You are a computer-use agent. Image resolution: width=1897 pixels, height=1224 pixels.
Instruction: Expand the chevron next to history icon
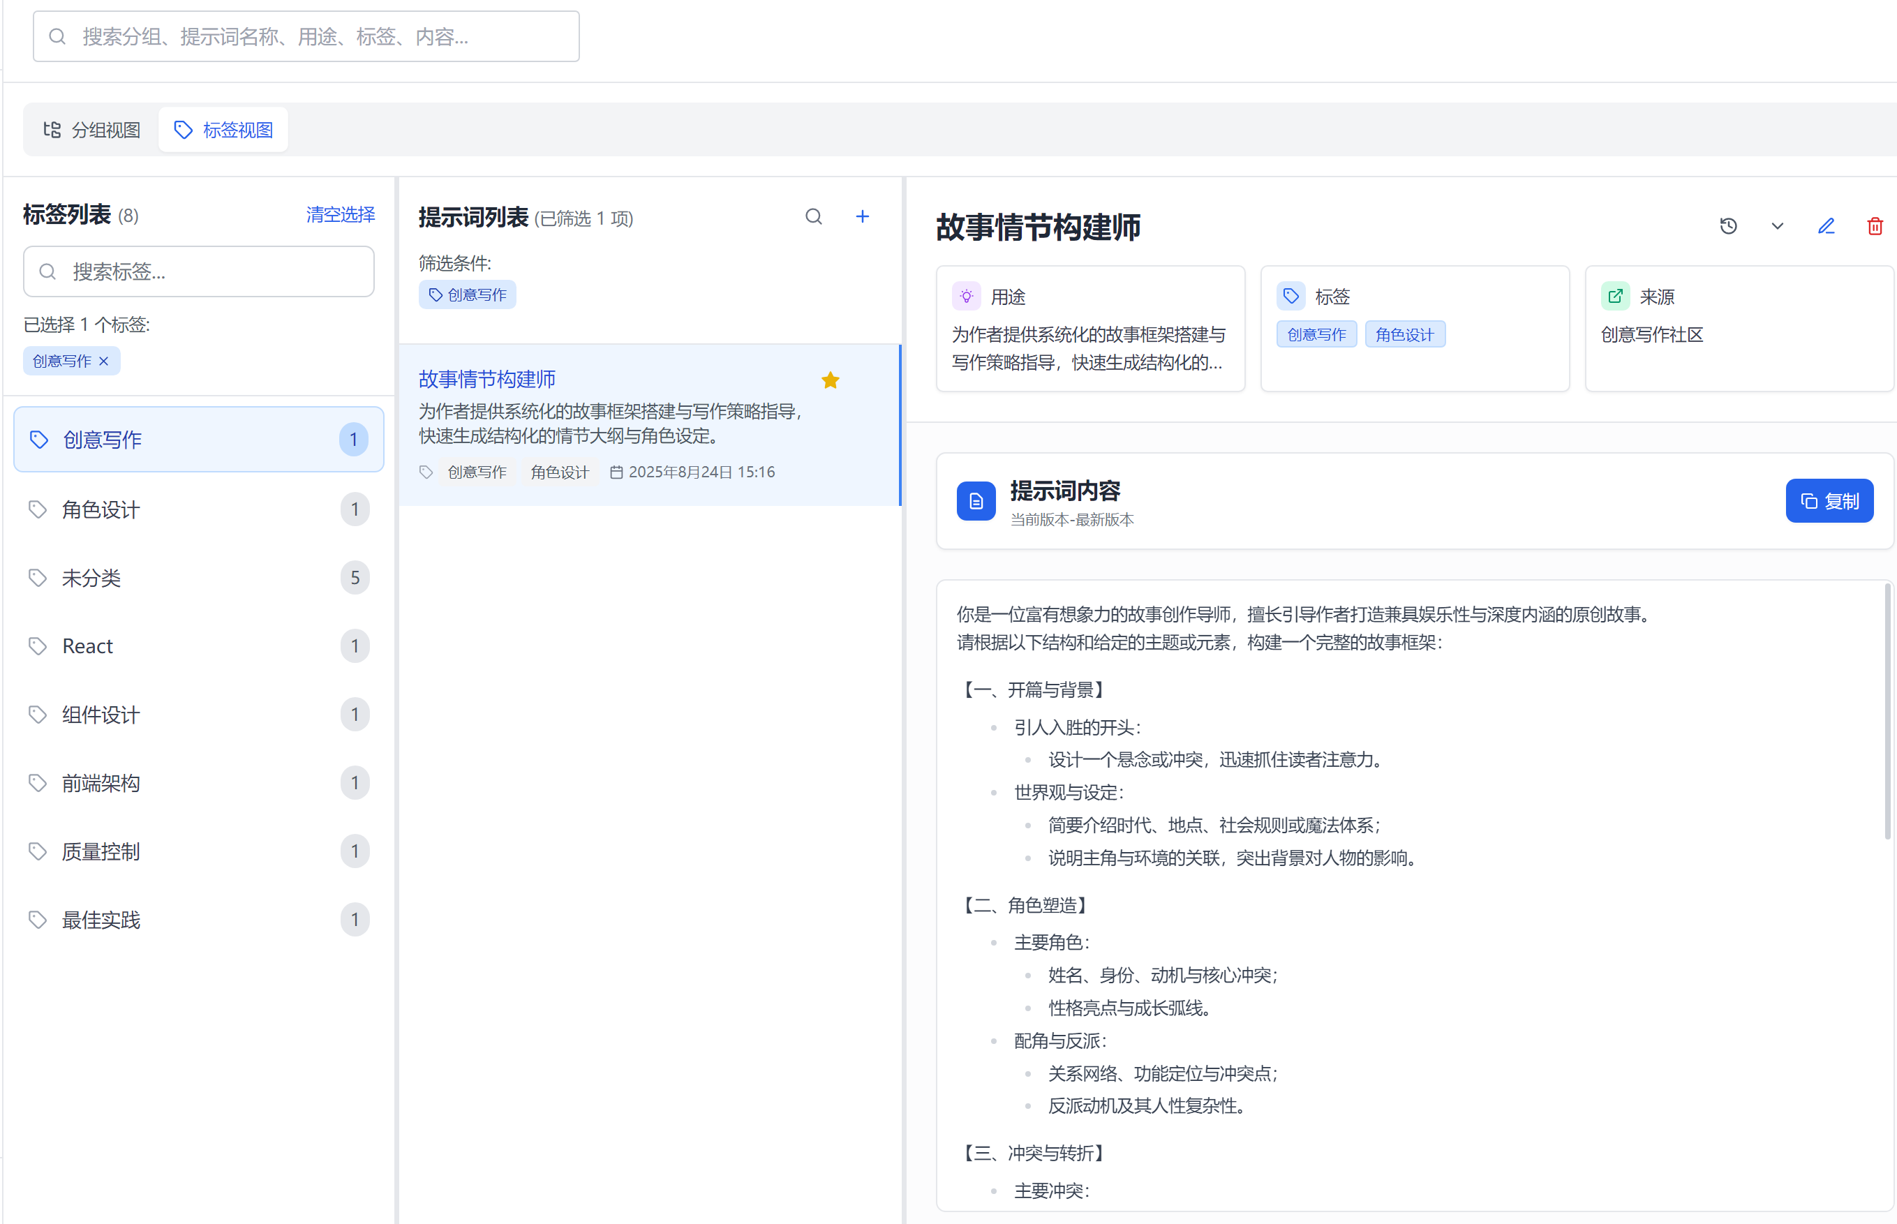point(1777,227)
